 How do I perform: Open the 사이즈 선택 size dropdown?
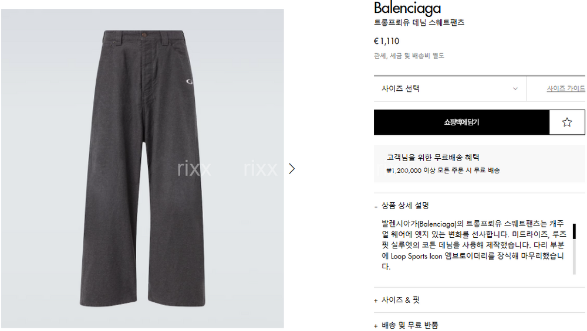[x=450, y=88]
